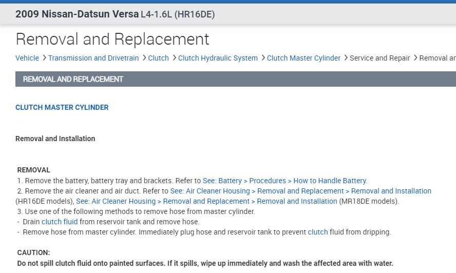Click the large Removal and Replacement page heading

112,39
